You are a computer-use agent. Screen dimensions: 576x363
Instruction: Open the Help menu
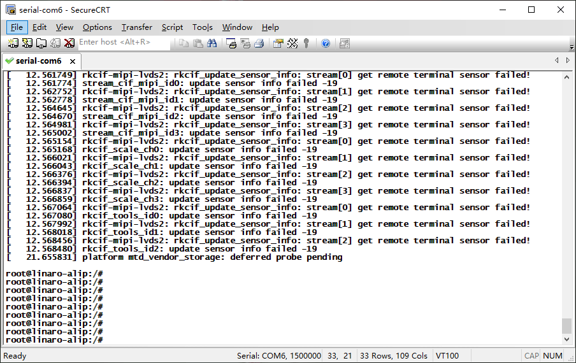click(270, 27)
